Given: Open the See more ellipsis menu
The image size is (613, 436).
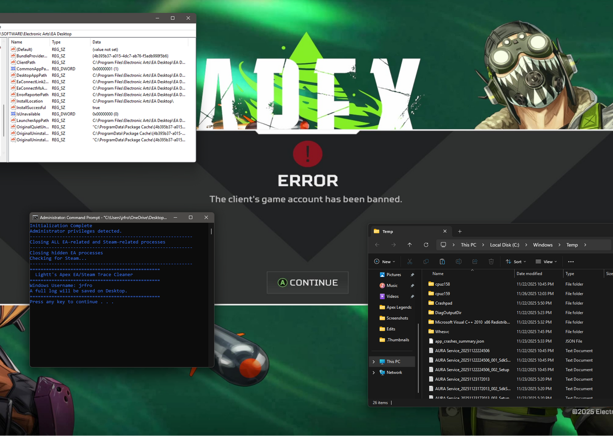Looking at the screenshot, I should coord(571,262).
